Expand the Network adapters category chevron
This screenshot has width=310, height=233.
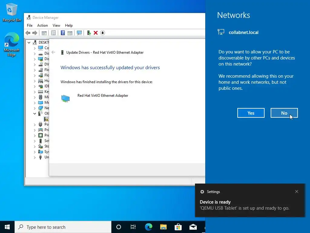35,108
